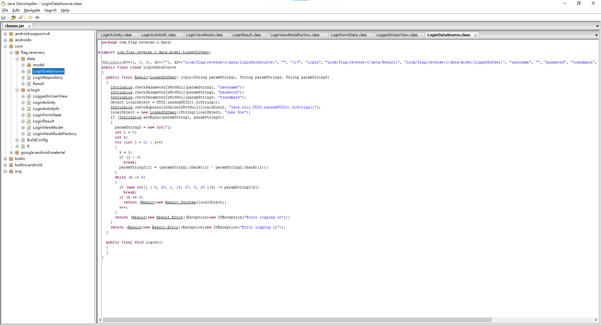Image resolution: width=601 pixels, height=325 pixels.
Task: Click the horizontal scrollbar thumb
Action: point(297,320)
